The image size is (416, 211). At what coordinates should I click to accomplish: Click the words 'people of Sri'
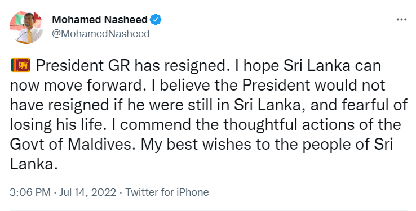pyautogui.click(x=348, y=145)
